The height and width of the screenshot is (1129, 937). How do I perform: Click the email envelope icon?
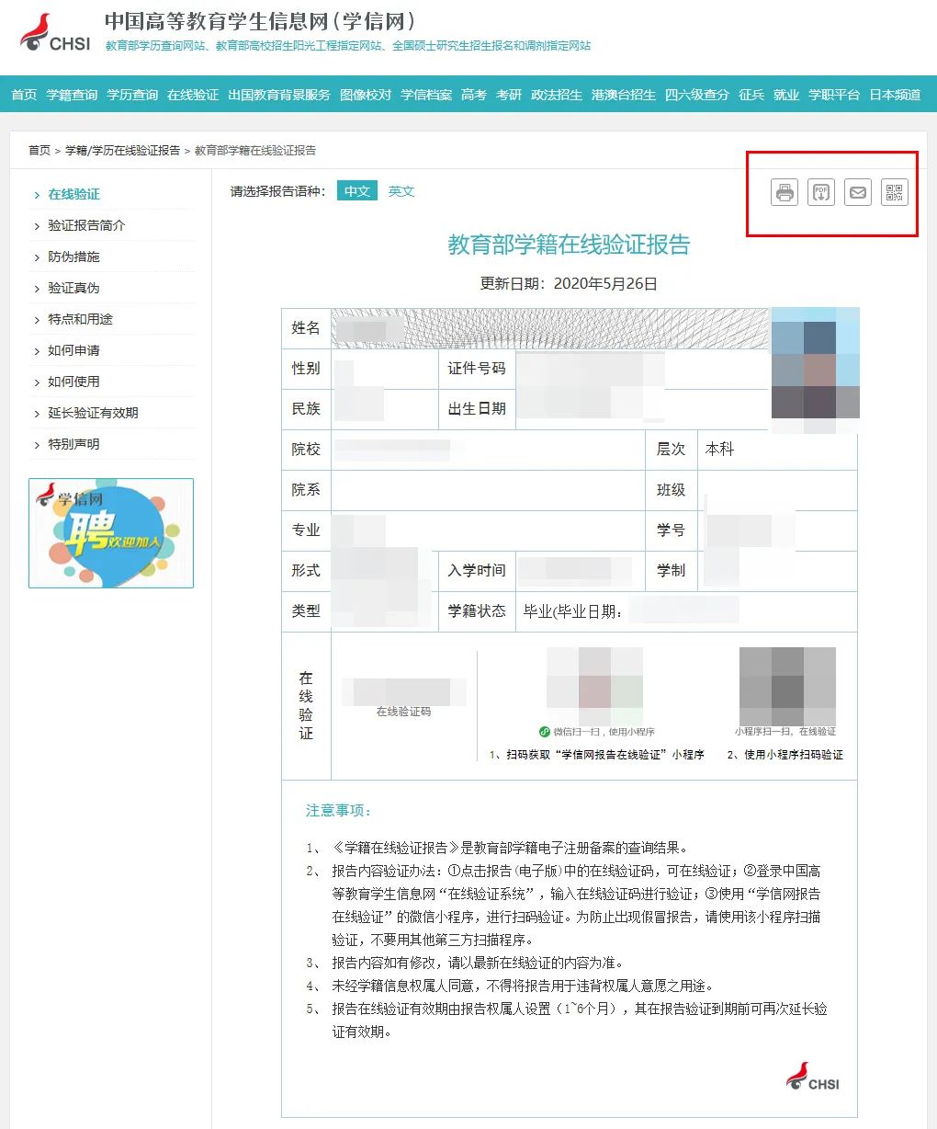[857, 192]
